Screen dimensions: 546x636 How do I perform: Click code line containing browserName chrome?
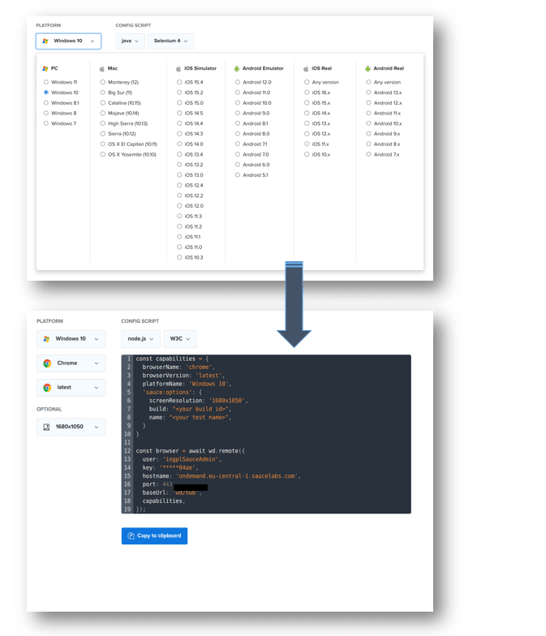coord(178,367)
